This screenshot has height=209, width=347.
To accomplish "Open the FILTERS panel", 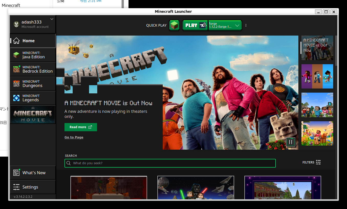I will tap(311, 162).
